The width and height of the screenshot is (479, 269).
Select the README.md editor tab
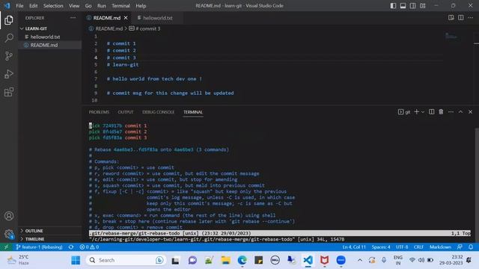[x=107, y=18]
